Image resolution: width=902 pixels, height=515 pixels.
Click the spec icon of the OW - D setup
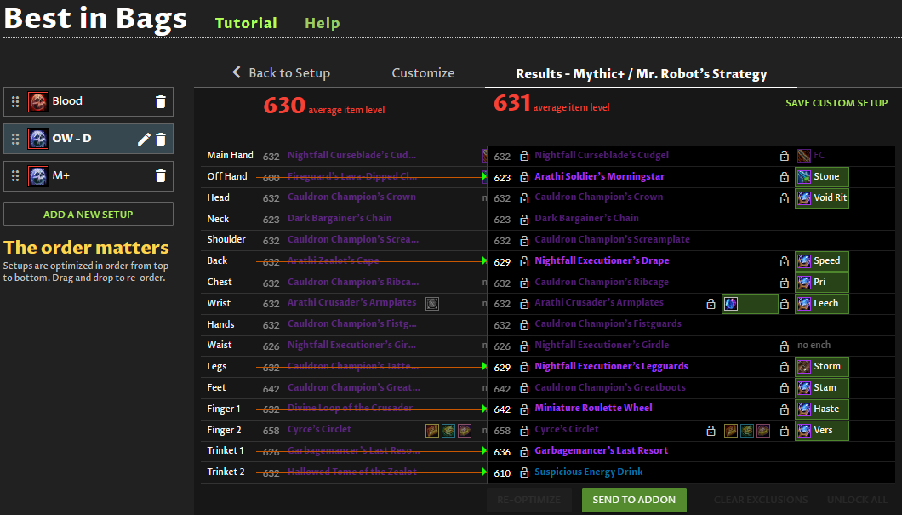tap(38, 140)
